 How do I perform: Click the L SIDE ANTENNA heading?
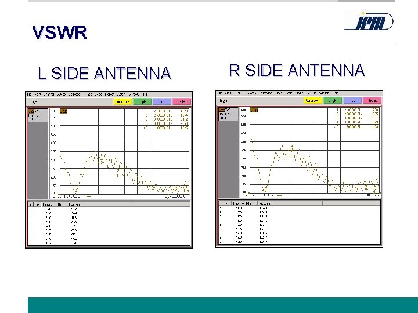coord(105,73)
